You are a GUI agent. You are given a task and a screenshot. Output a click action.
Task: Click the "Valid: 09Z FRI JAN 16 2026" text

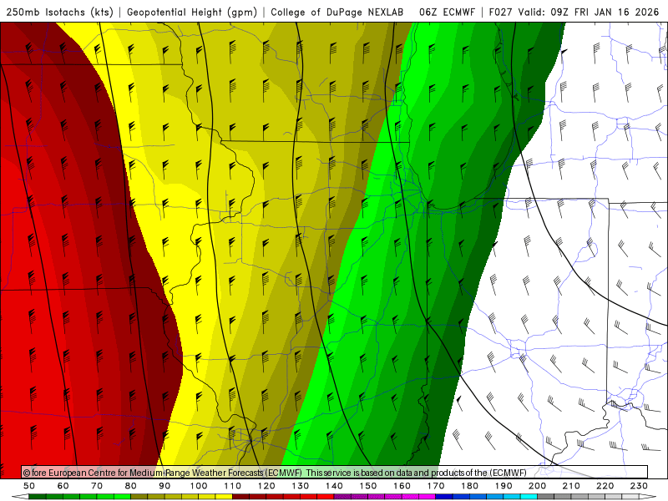[x=589, y=12]
